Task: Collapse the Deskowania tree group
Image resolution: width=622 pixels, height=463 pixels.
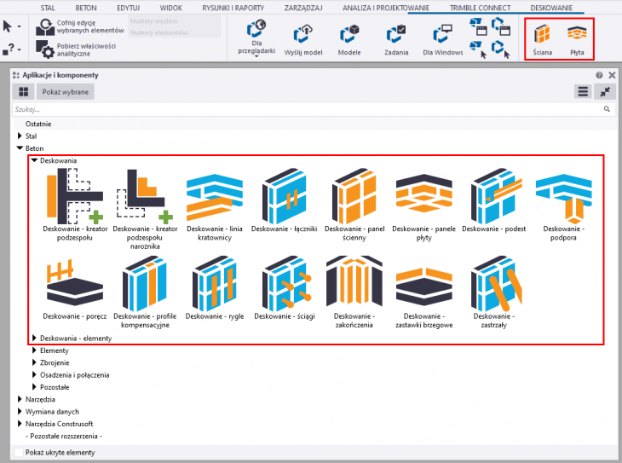Action: pos(35,160)
